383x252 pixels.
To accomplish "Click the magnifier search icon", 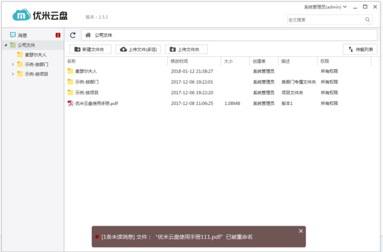I will (367, 20).
